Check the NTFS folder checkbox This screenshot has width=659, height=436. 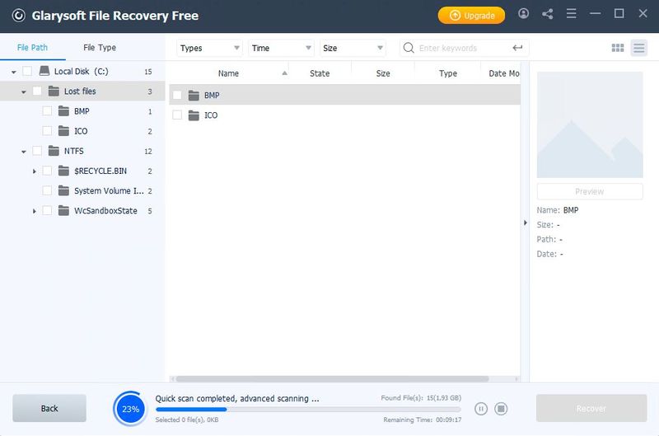point(37,151)
